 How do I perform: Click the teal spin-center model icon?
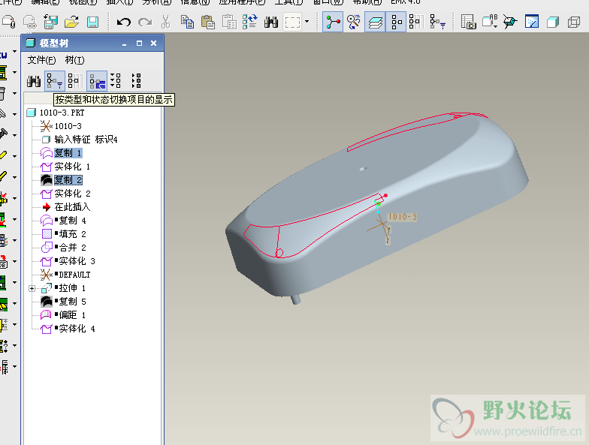510,23
